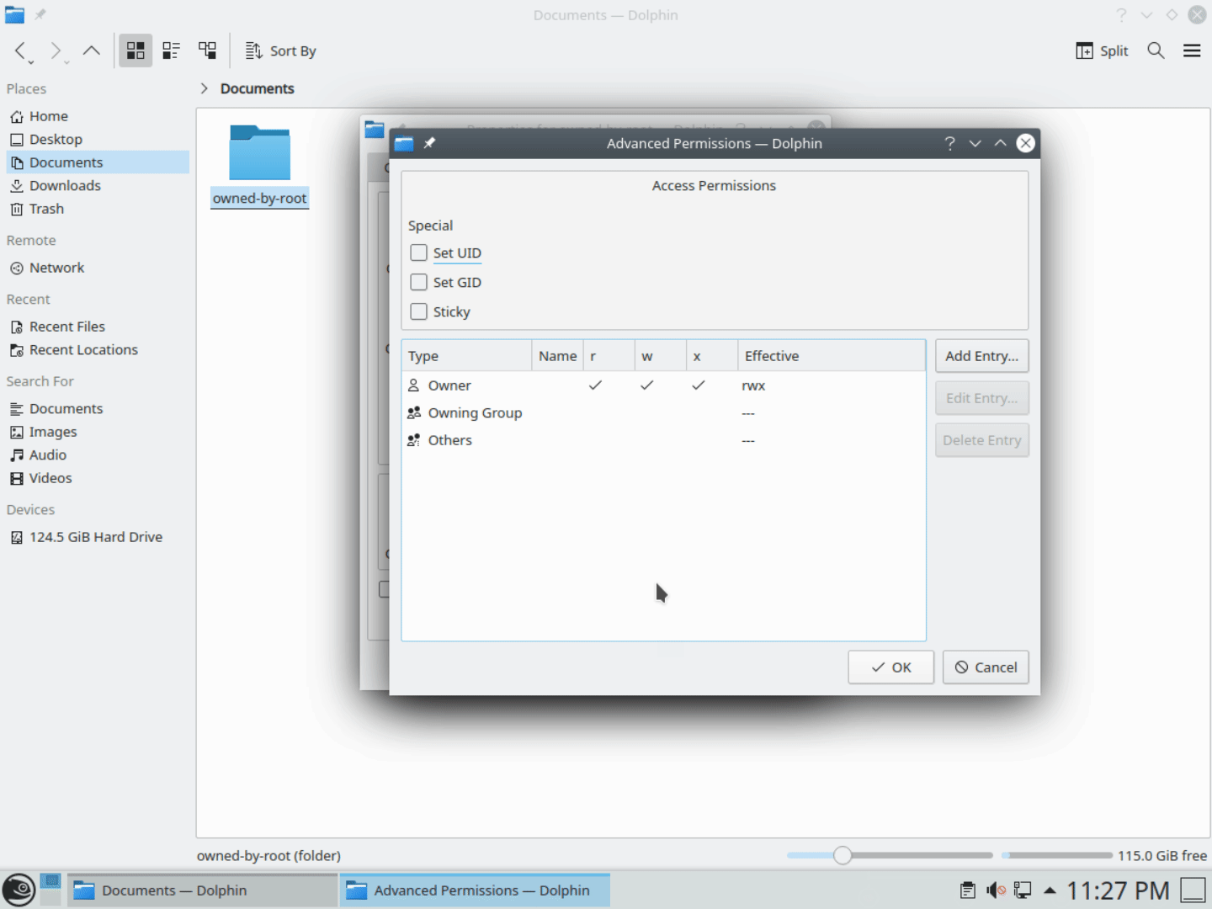Switch to Compact view mode

pos(172,50)
